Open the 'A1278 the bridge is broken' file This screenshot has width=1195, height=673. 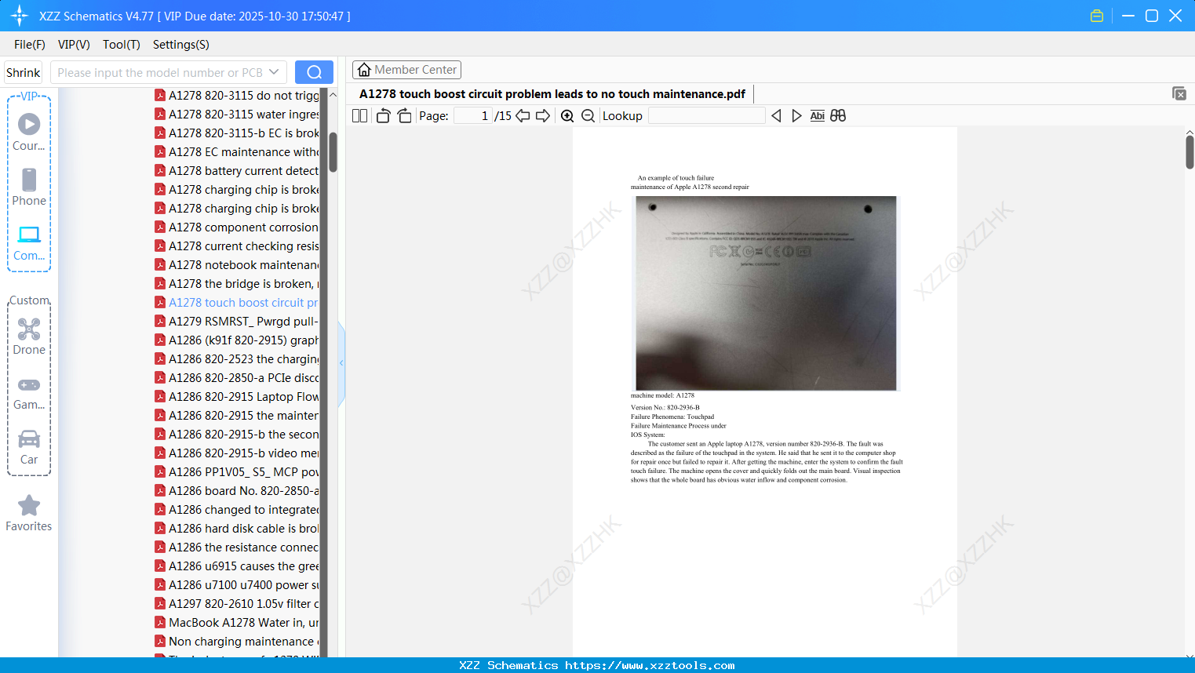[236, 284]
